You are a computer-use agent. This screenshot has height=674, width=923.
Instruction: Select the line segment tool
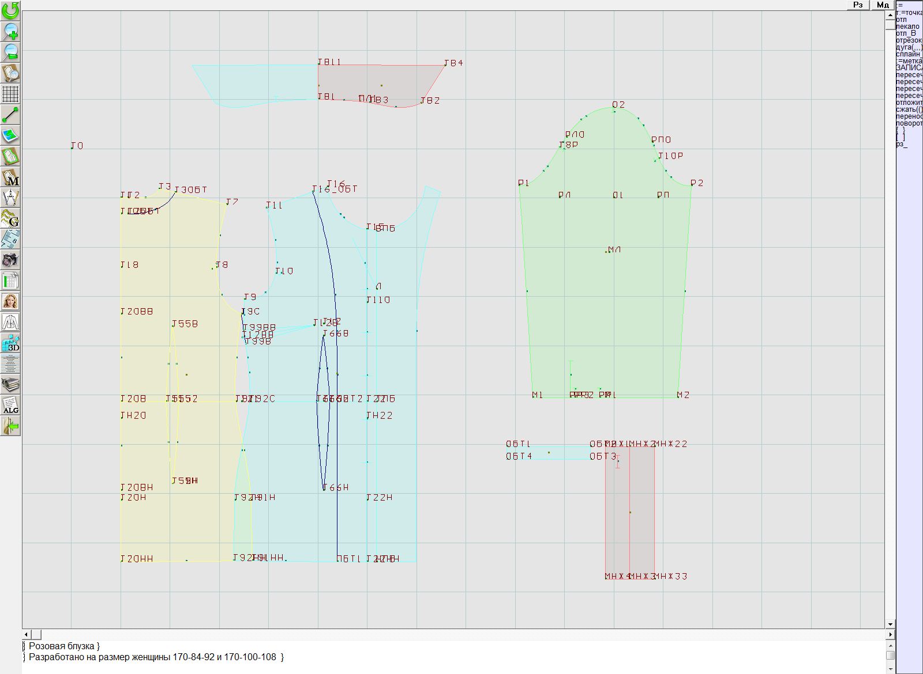click(x=10, y=115)
